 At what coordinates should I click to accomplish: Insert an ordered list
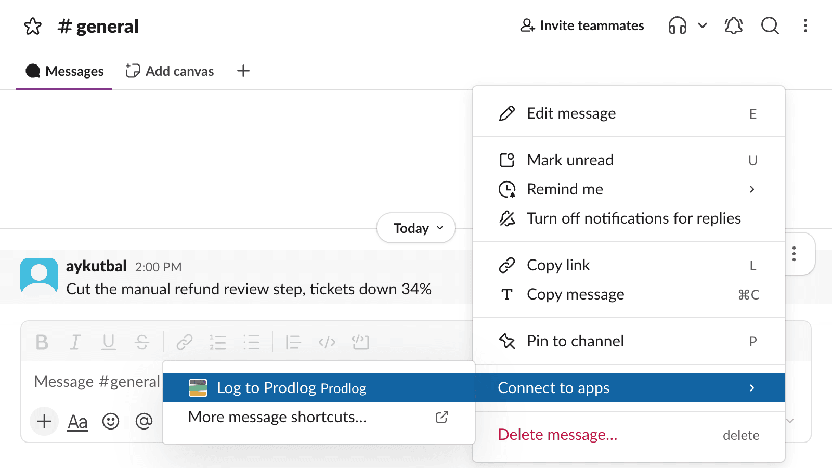pyautogui.click(x=218, y=342)
